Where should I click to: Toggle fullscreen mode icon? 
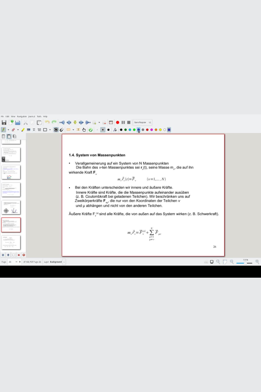click(x=111, y=122)
